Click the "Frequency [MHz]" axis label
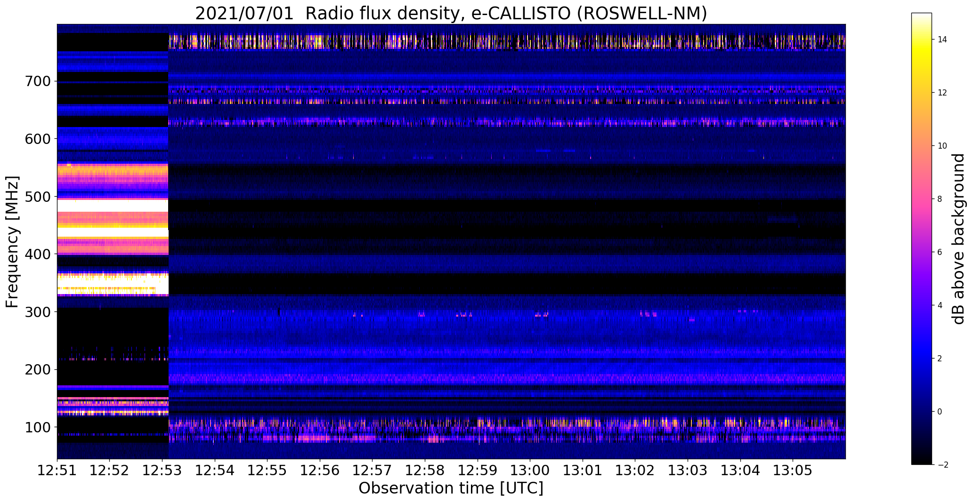Screen dimensions: 973x502 pyautogui.click(x=13, y=242)
